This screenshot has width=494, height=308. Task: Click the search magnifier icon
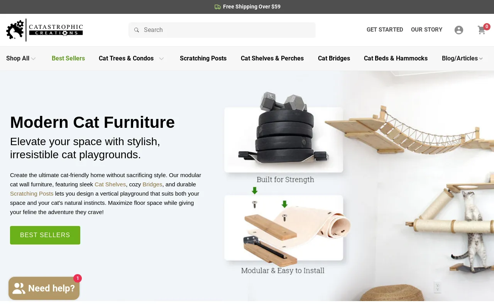(136, 30)
